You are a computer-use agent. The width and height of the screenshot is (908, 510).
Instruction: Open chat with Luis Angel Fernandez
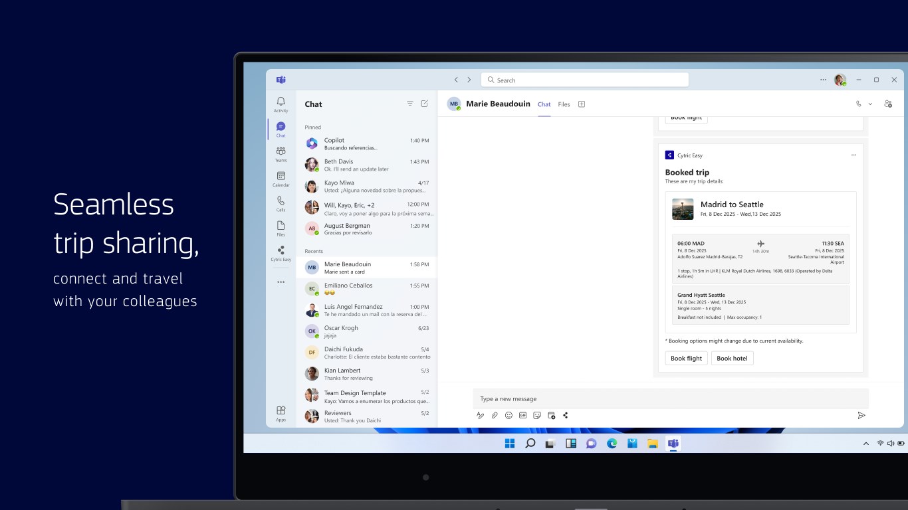(367, 310)
